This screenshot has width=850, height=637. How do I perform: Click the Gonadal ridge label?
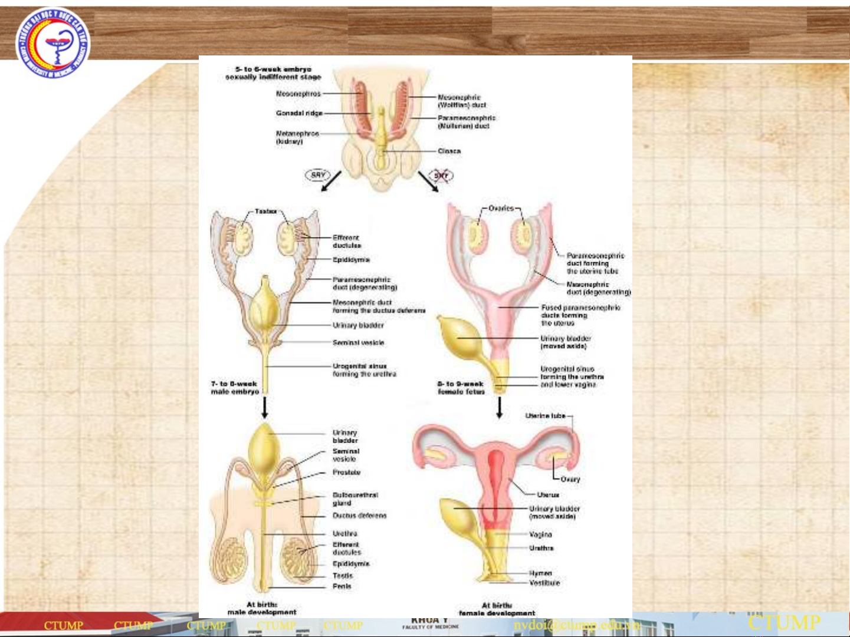click(x=299, y=113)
